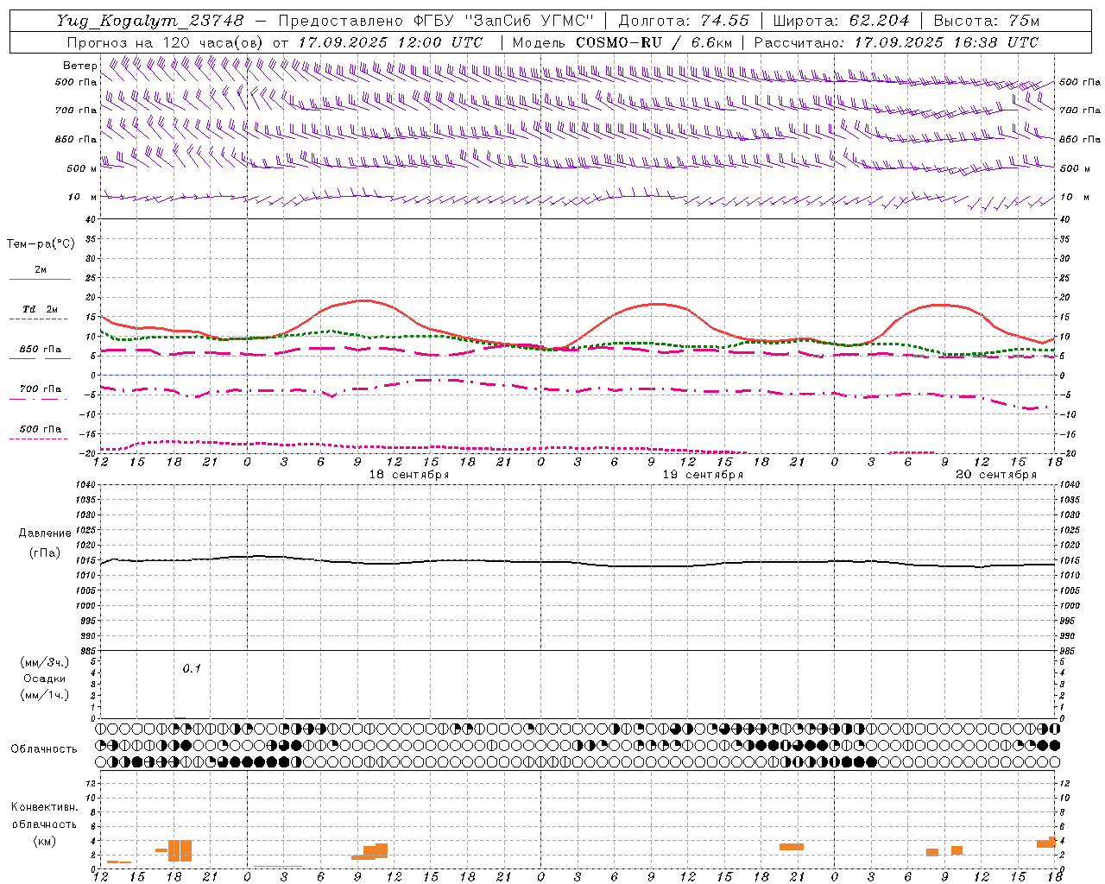The height and width of the screenshot is (884, 1105).
Task: Click the black pressure curve in the Давление panel
Action: (x=578, y=562)
